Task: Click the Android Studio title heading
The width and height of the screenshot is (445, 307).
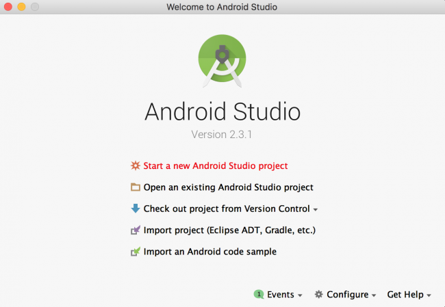Action: pos(222,111)
